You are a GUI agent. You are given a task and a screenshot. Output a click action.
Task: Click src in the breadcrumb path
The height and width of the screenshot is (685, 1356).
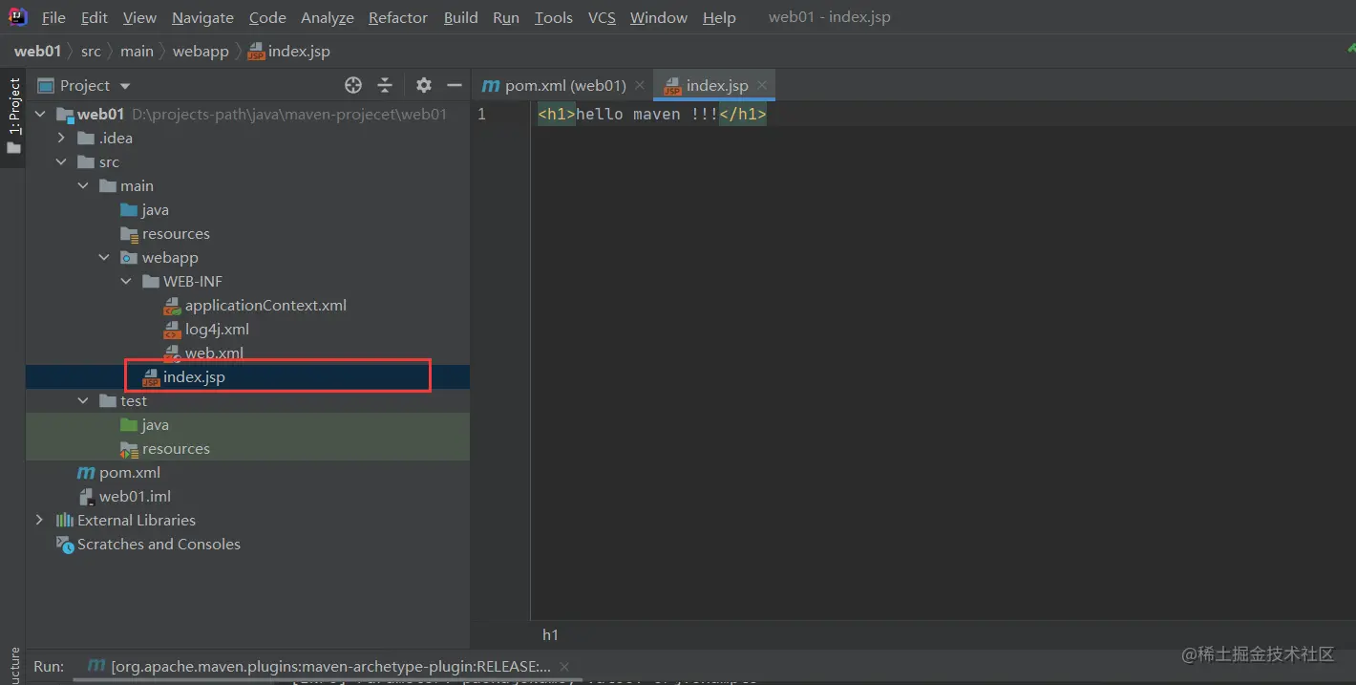tap(91, 52)
